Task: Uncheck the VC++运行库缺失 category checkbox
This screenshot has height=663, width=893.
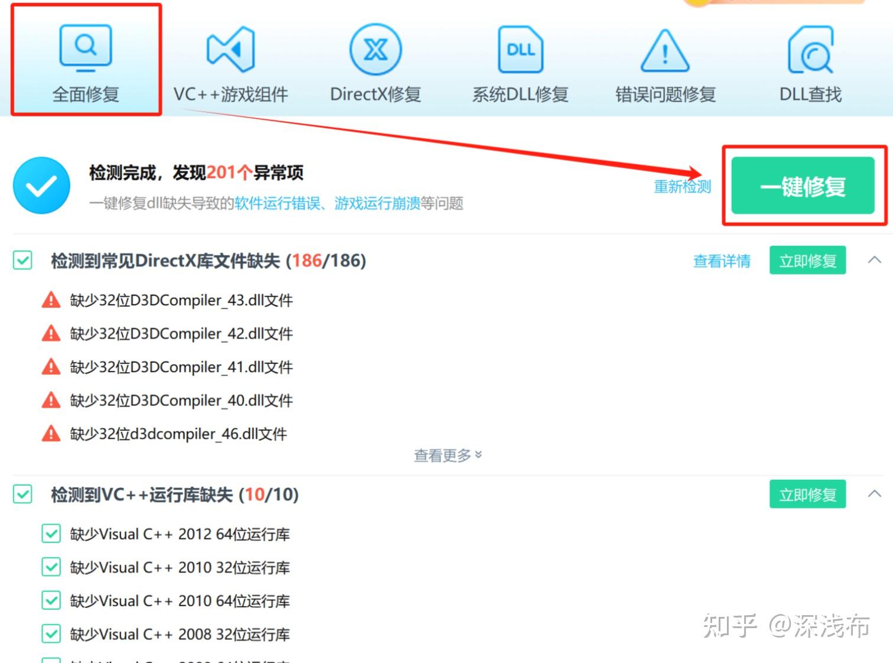Action: click(22, 495)
